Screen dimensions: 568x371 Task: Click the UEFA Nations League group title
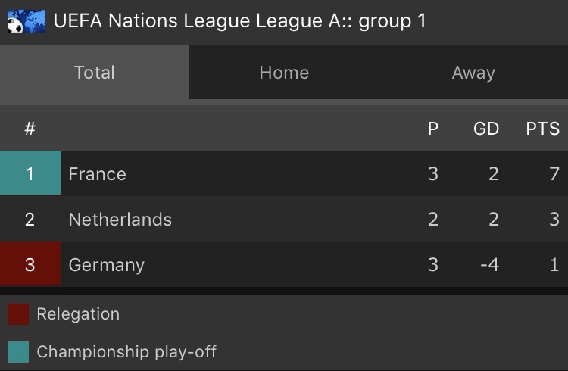(240, 21)
